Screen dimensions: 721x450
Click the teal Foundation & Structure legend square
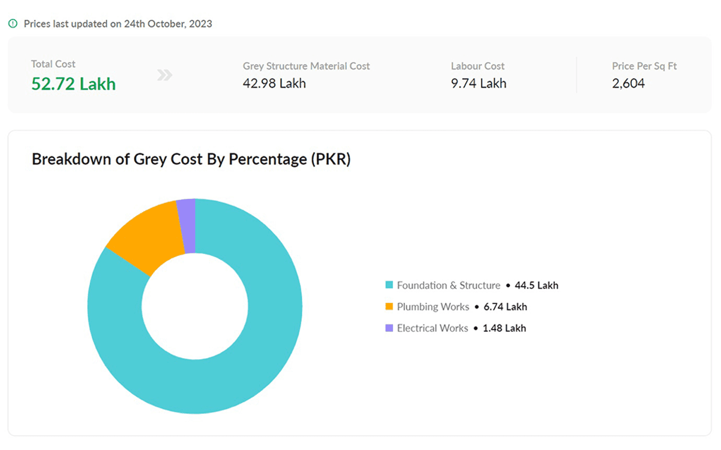coord(389,285)
